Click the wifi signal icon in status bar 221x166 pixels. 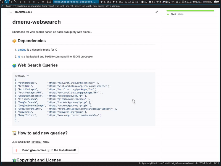pos(126,2)
